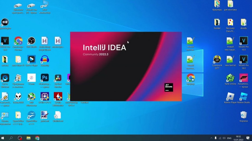Select the SpaceEngine desktop icon

pos(5,23)
